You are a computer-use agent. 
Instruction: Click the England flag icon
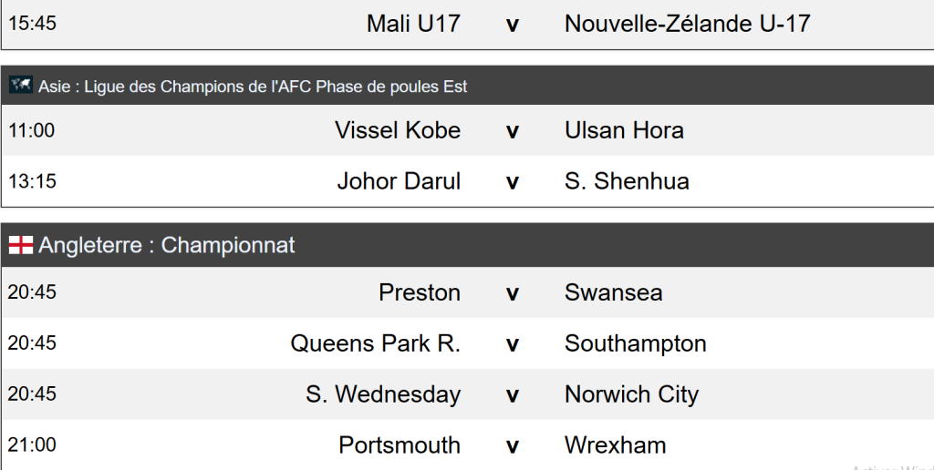[x=21, y=245]
